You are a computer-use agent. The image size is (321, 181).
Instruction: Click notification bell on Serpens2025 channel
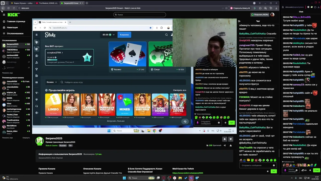(x=225, y=139)
